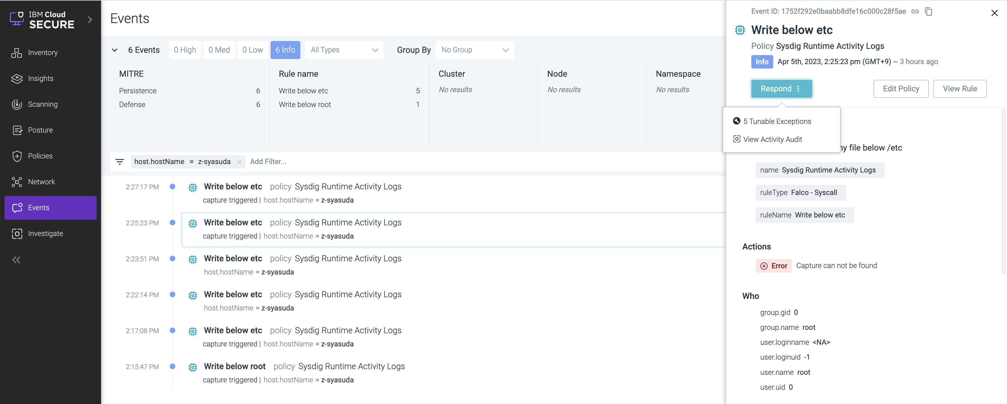Open the Inventory section in sidebar
1007x404 pixels.
pyautogui.click(x=42, y=53)
